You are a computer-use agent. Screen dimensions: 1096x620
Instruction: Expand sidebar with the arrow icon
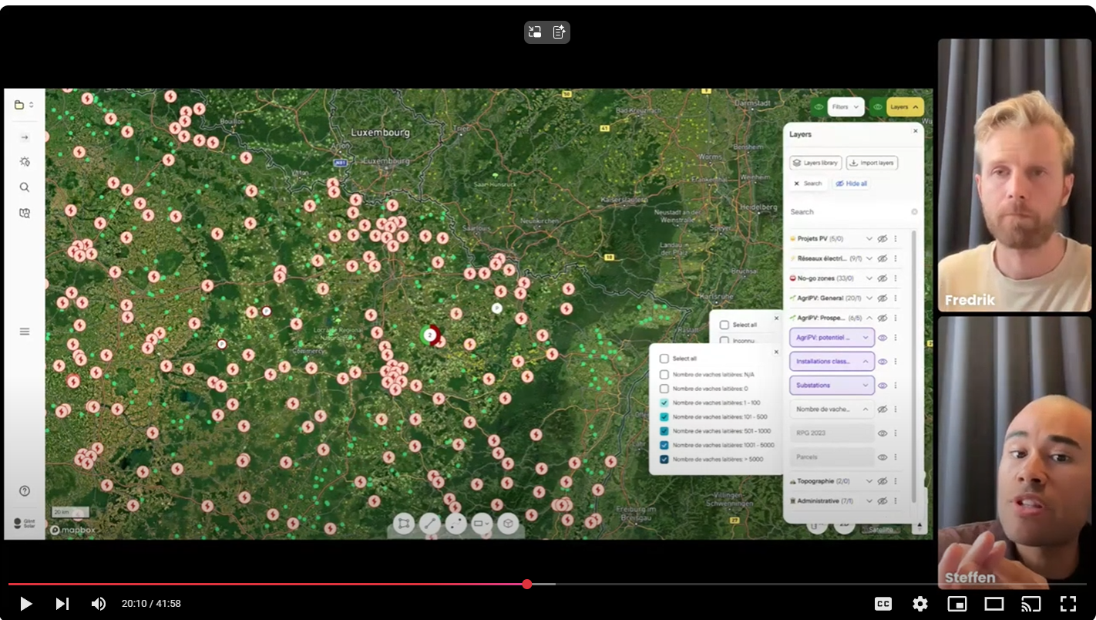pyautogui.click(x=25, y=137)
